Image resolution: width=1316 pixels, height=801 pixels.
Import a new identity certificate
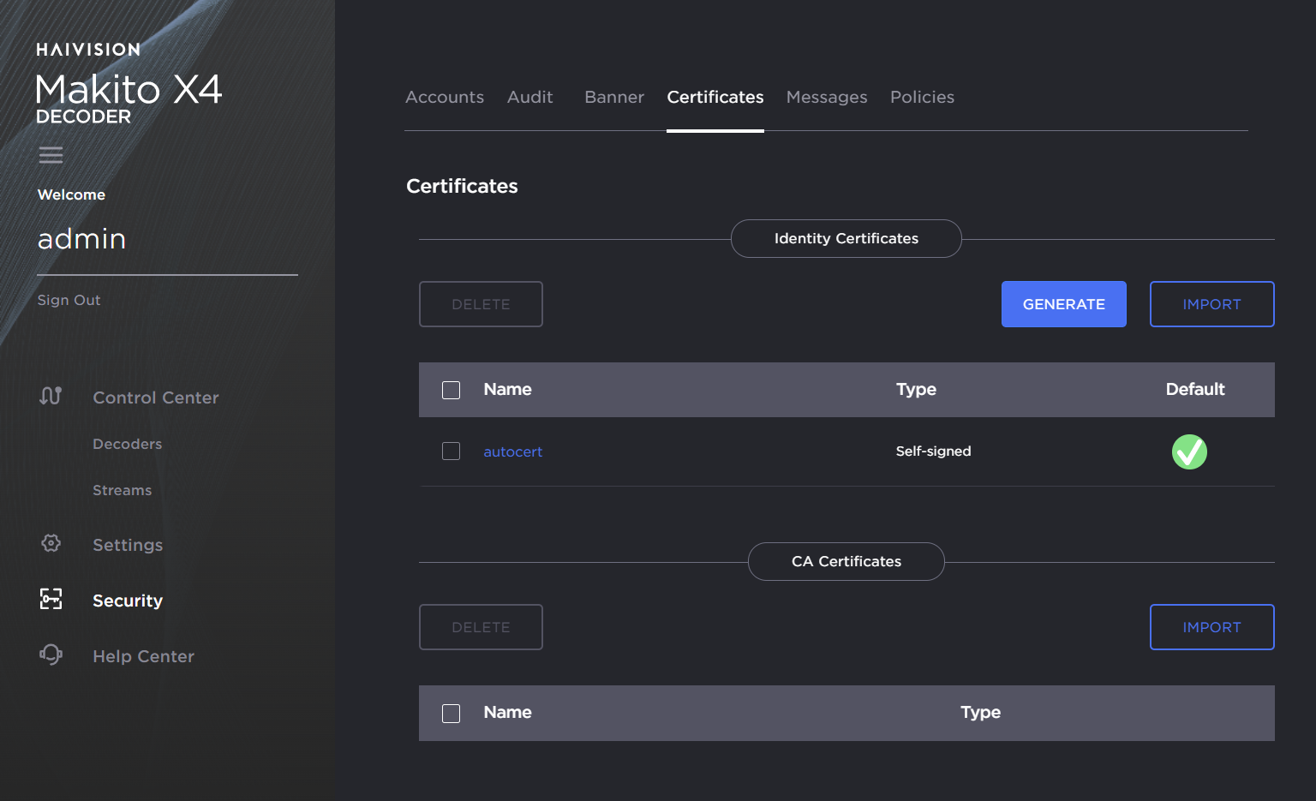(x=1211, y=304)
